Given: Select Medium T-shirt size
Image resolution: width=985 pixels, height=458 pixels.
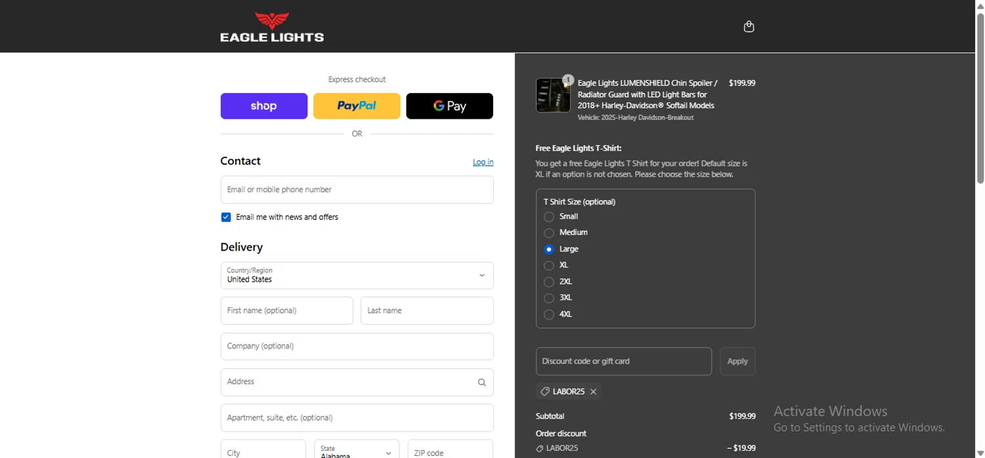Looking at the screenshot, I should (x=549, y=233).
